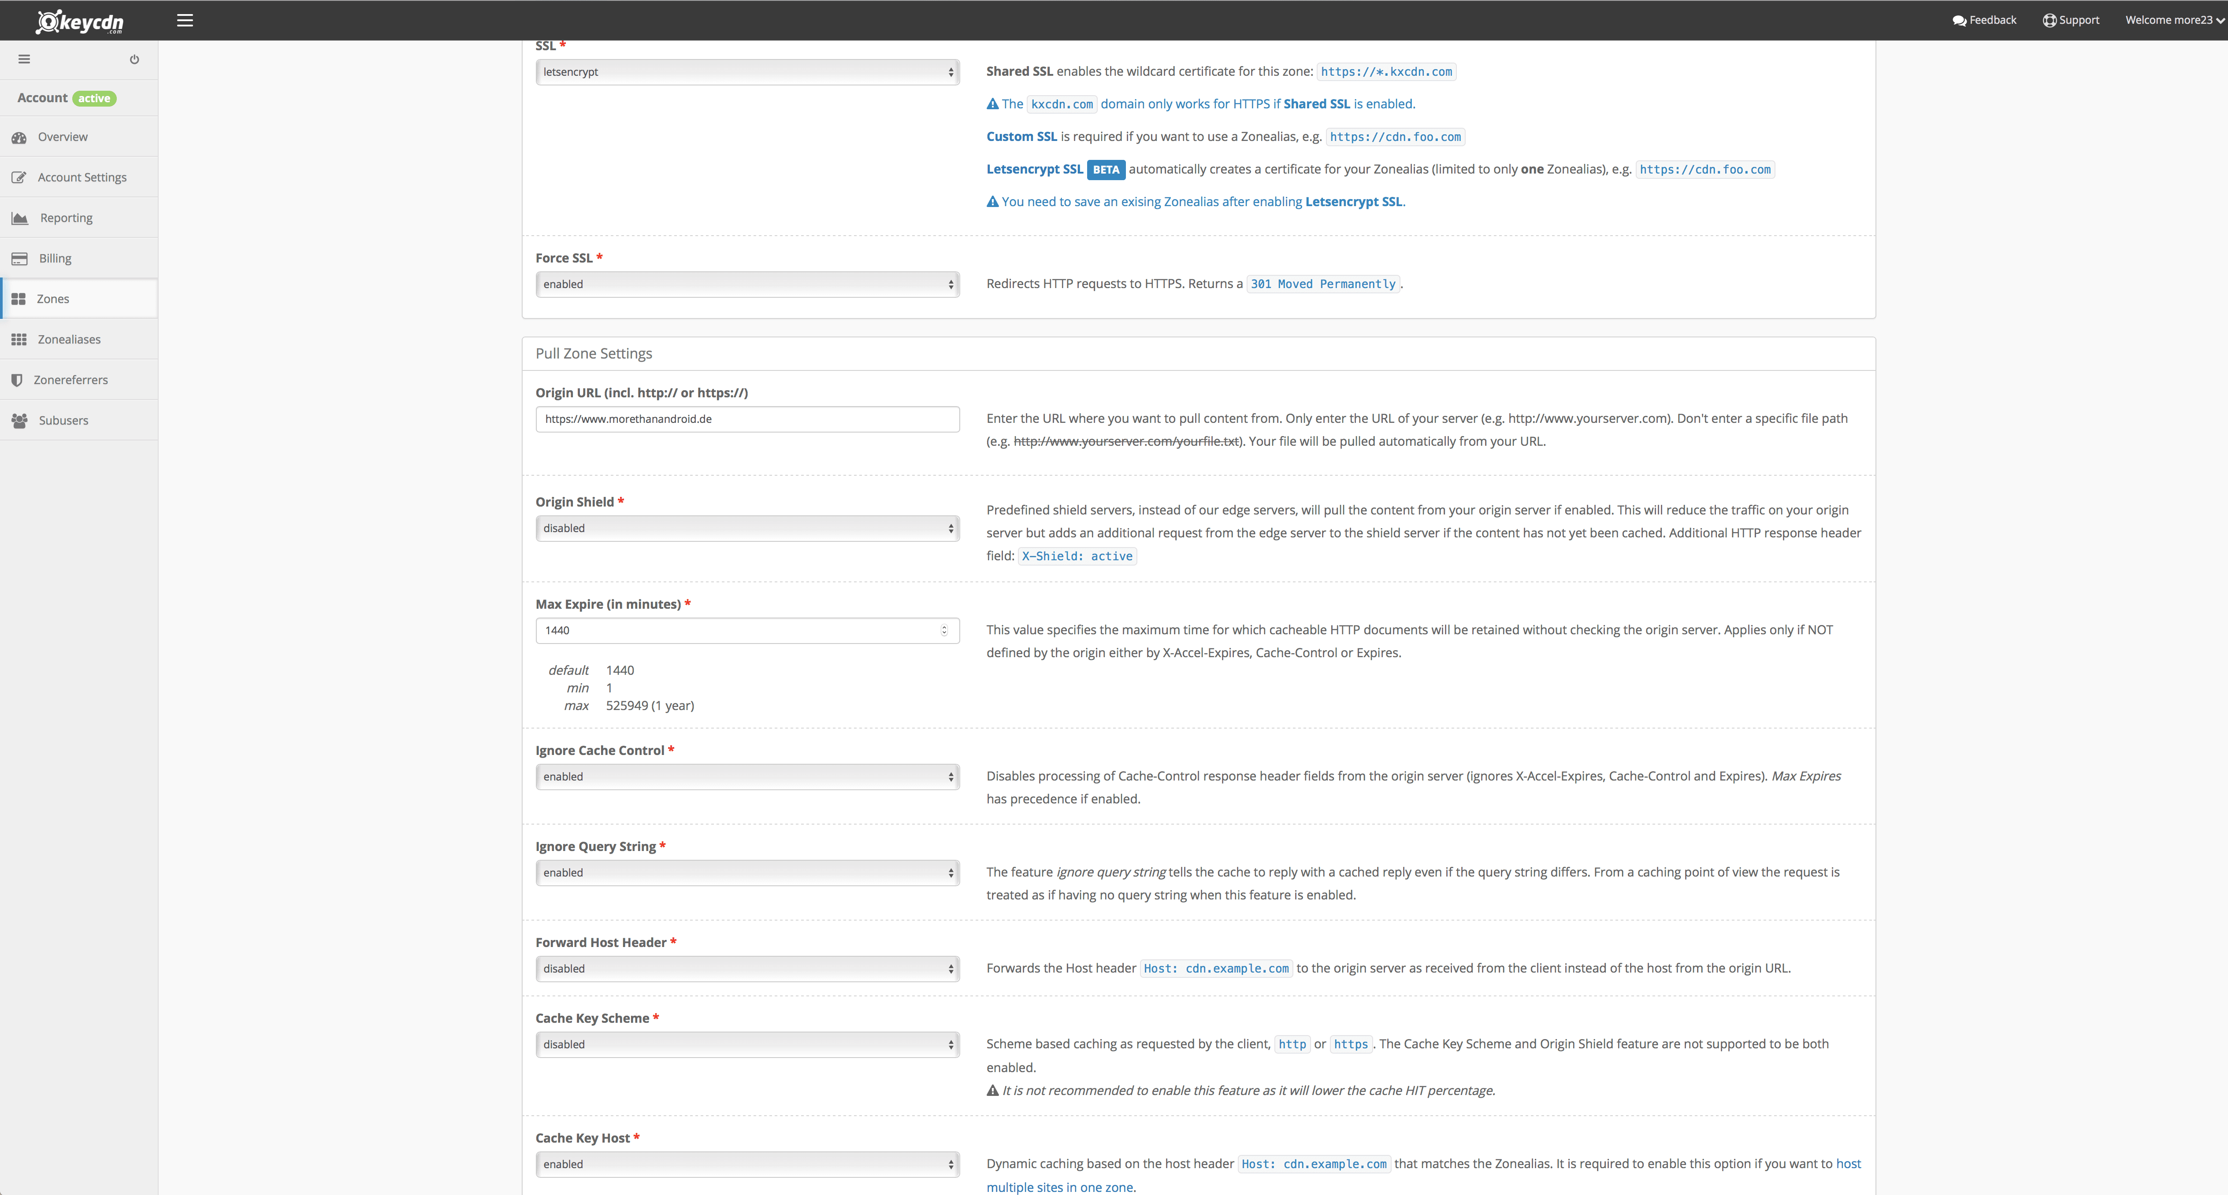The height and width of the screenshot is (1195, 2228).
Task: Click the Max Expire stepper arrows
Action: [x=943, y=630]
